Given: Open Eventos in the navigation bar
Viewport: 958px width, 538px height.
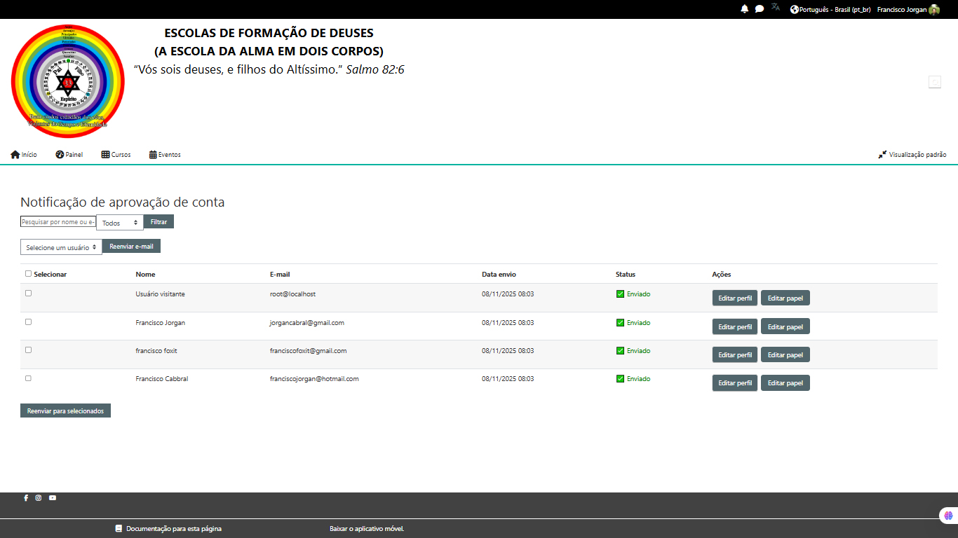Looking at the screenshot, I should pos(165,155).
